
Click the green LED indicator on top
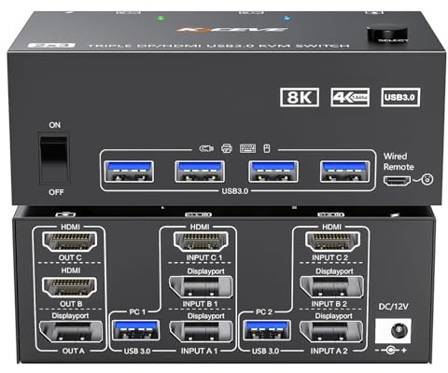tap(161, 19)
